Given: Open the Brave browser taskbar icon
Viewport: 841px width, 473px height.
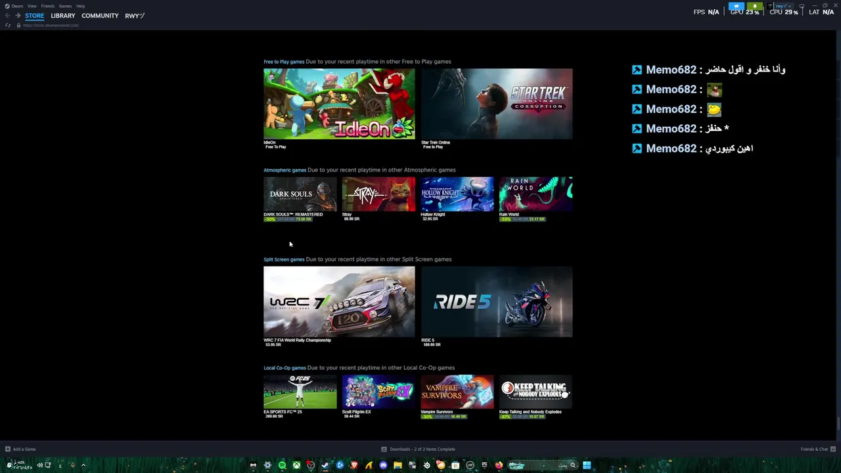Looking at the screenshot, I should click(354, 465).
